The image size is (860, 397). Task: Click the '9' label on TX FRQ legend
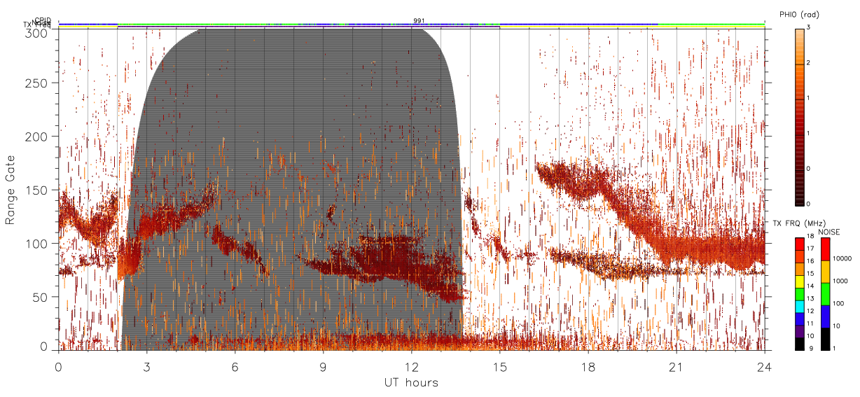pyautogui.click(x=811, y=348)
